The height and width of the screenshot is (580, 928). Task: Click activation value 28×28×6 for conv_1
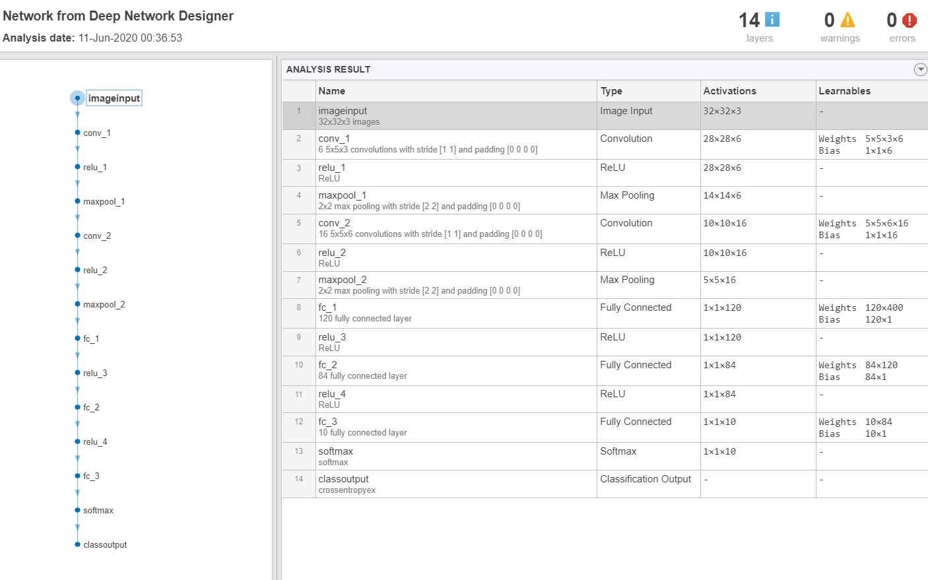coord(722,139)
